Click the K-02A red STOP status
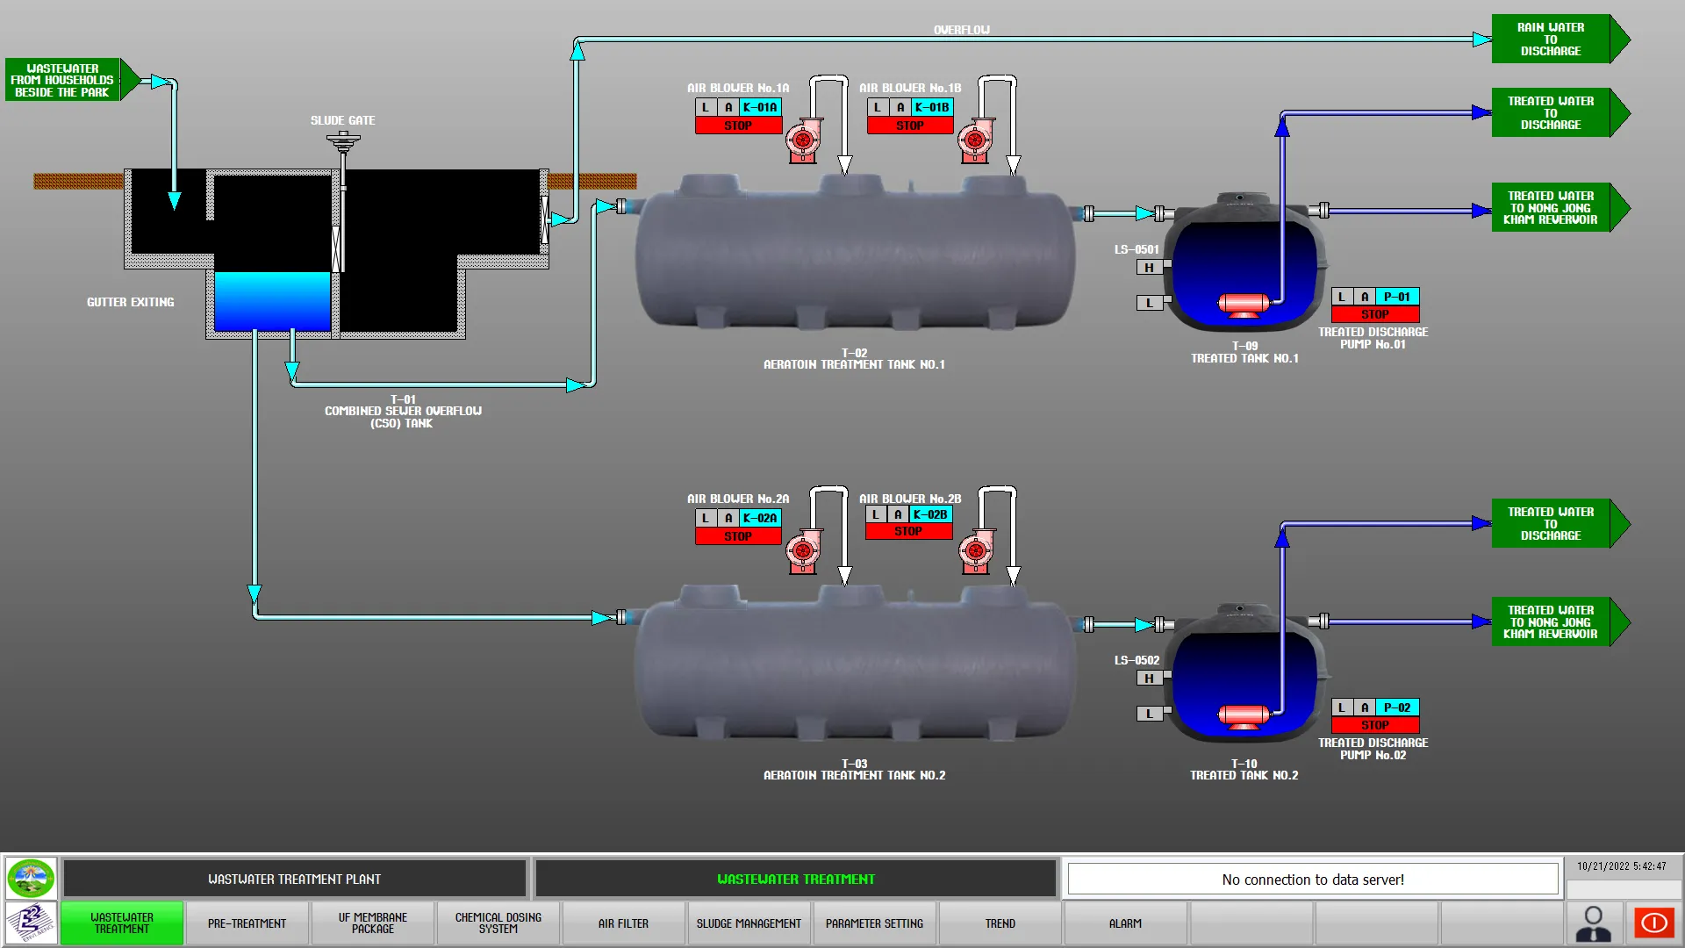 (x=738, y=536)
